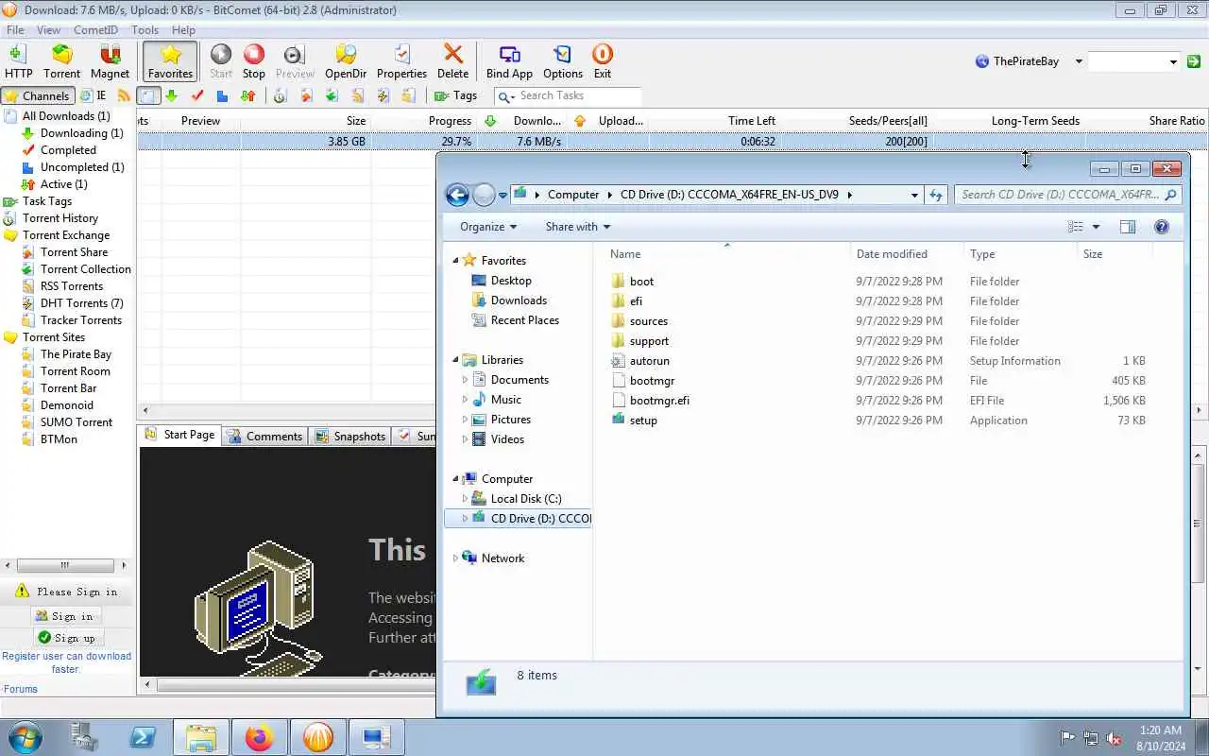
Task: Open PowerShell from the taskbar
Action: click(x=143, y=737)
